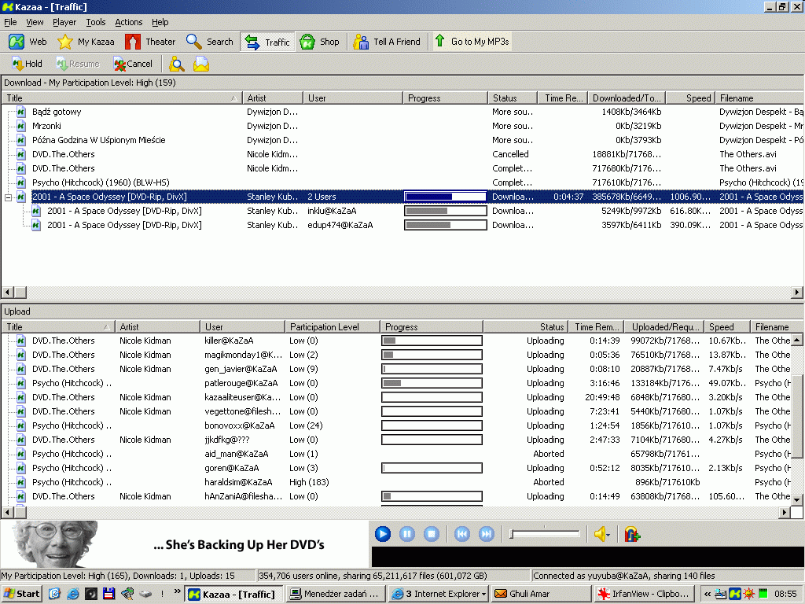Open the Player menu
Image resolution: width=805 pixels, height=604 pixels.
point(64,22)
